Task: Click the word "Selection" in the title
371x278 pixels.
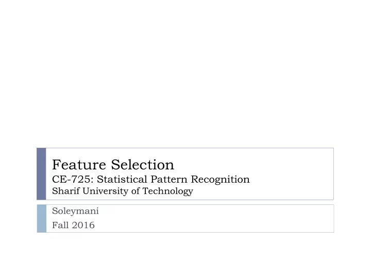Action: [143, 165]
